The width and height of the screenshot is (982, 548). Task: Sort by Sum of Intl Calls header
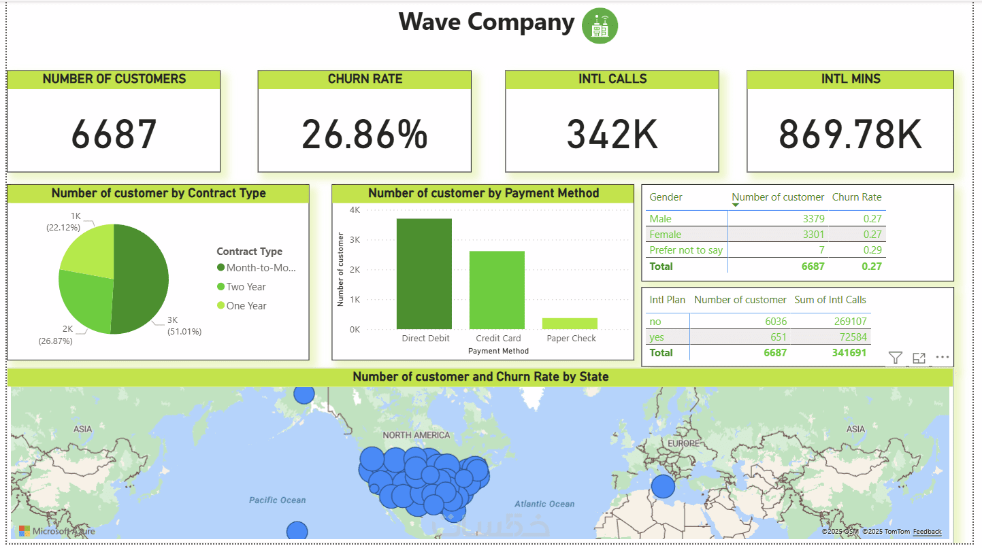(x=830, y=300)
